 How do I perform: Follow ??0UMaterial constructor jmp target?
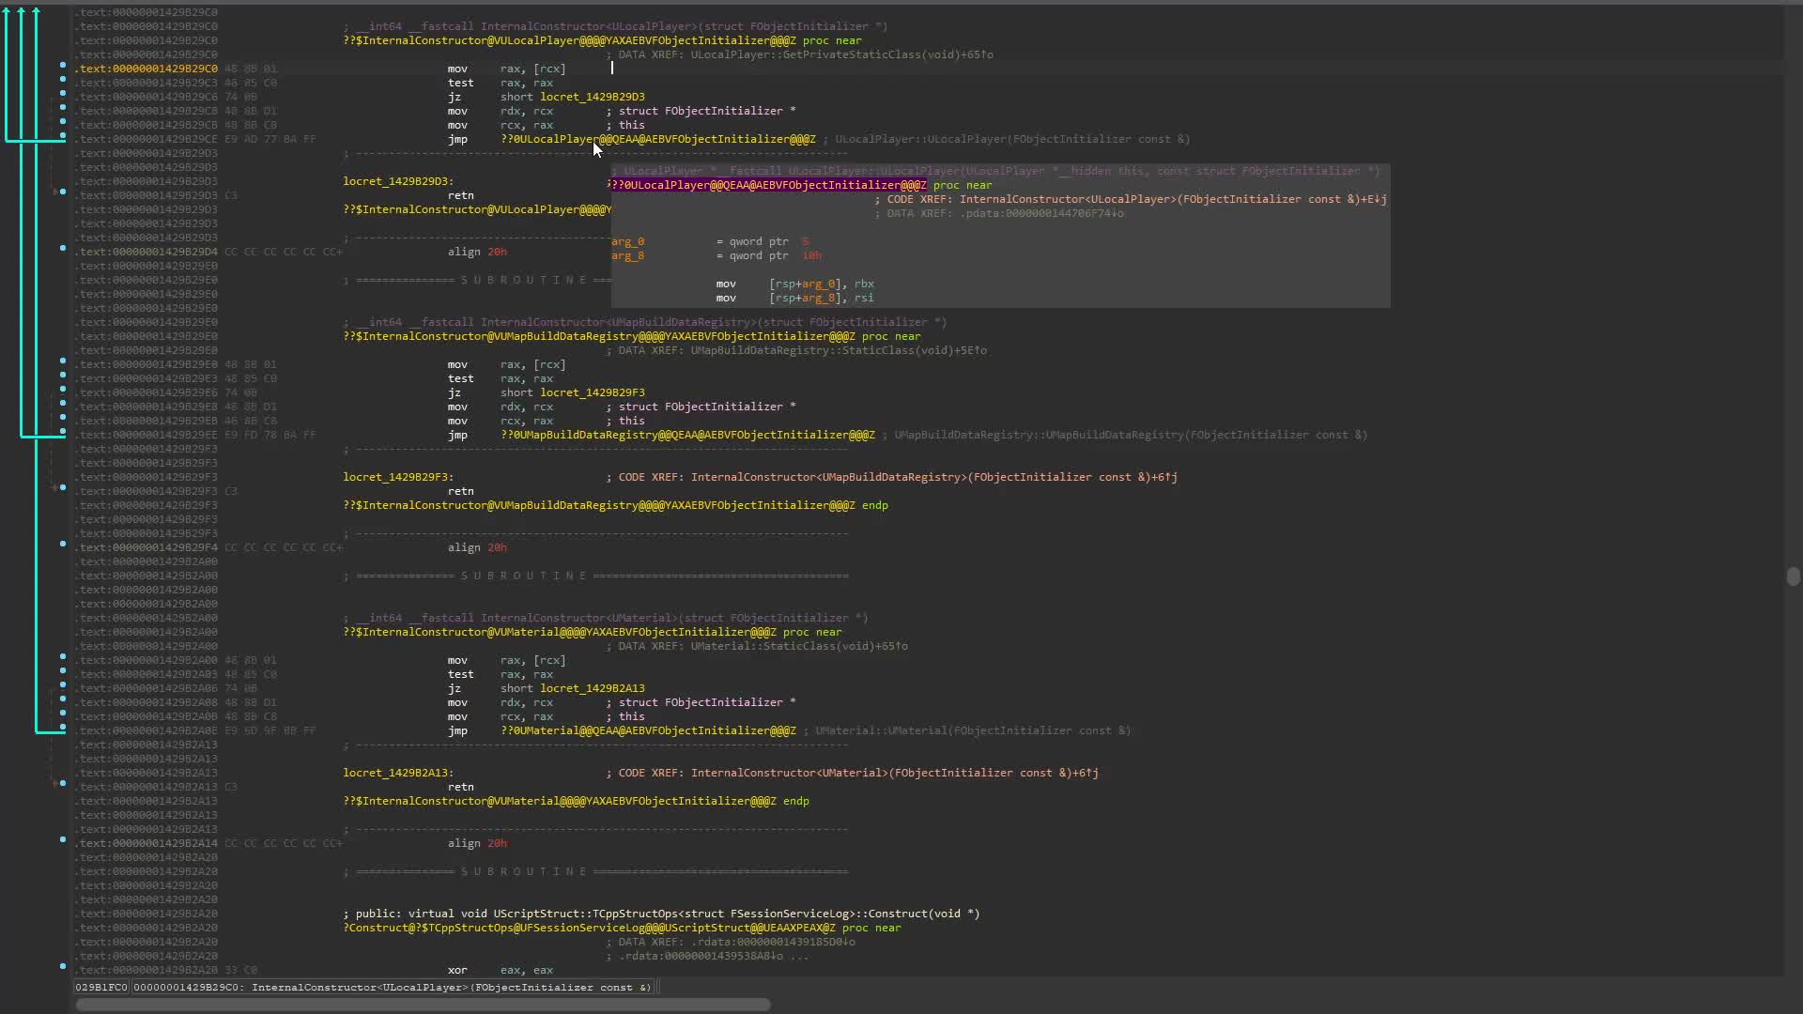[648, 730]
